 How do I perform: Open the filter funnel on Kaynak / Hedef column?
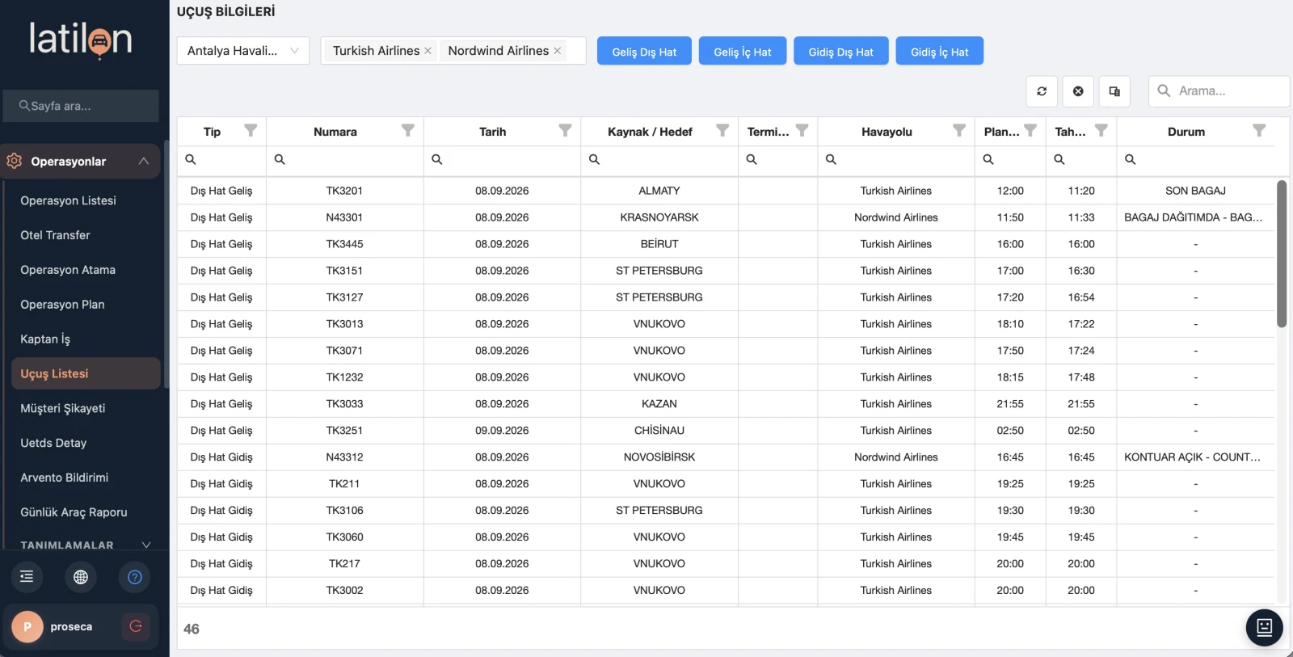click(x=722, y=131)
